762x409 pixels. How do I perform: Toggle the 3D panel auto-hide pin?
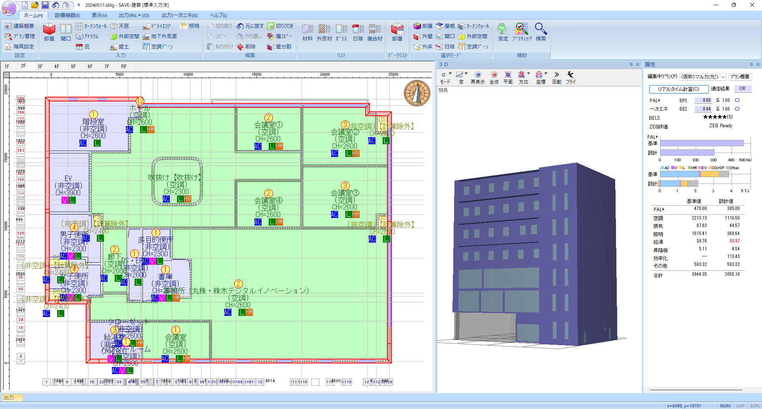(631, 65)
